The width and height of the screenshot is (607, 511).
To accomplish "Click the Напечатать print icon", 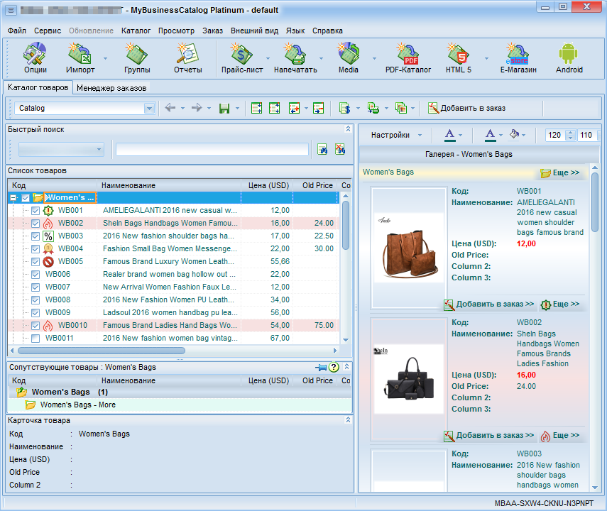I will click(295, 58).
